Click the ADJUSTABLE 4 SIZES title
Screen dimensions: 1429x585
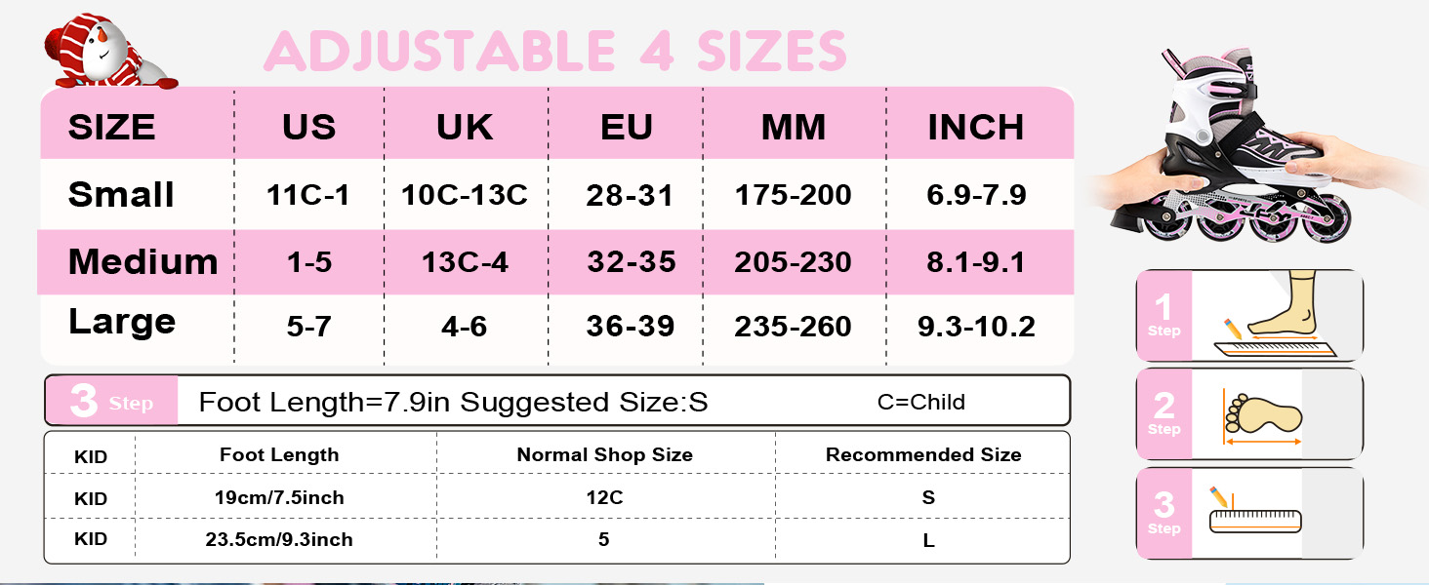[554, 51]
